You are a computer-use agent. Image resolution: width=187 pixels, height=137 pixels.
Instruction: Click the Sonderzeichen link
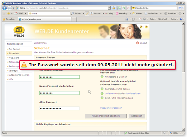coord(133,93)
